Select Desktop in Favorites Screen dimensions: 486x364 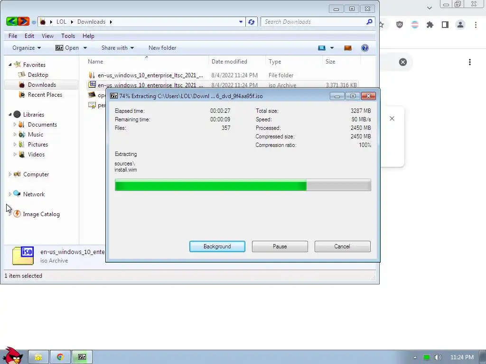38,74
